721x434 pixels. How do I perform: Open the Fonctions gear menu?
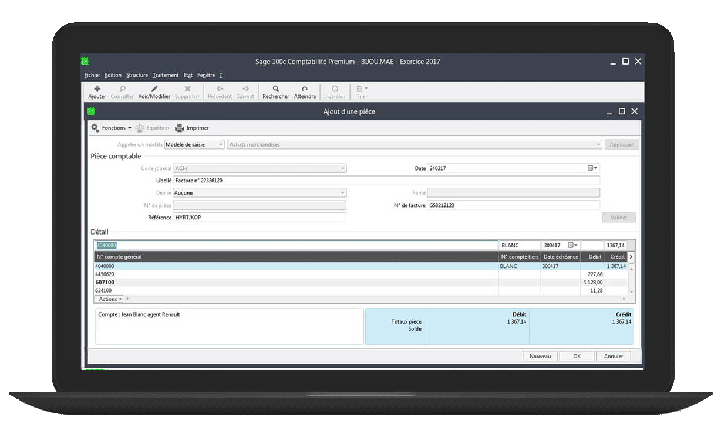click(x=95, y=128)
